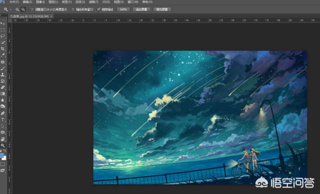
Task: Open the background color picker
Action: click(x=4, y=158)
